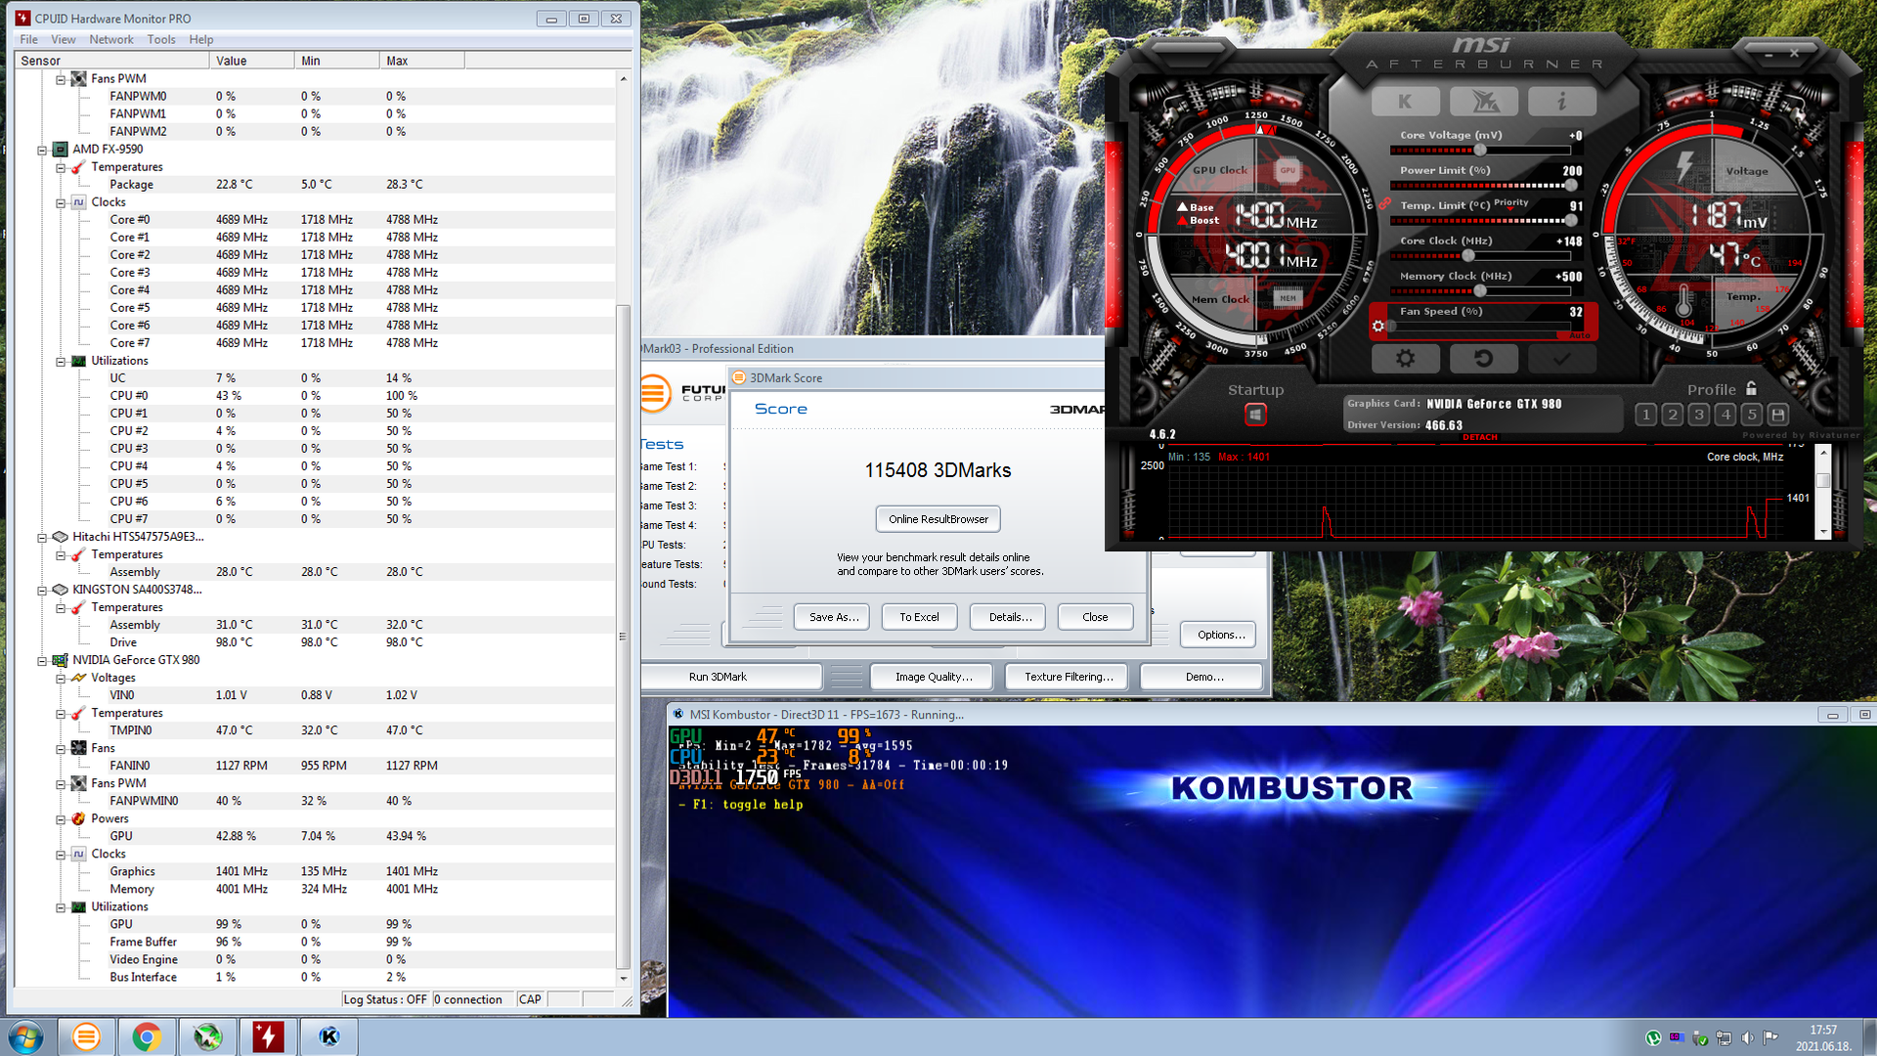1877x1056 pixels.
Task: Open the Network menu in Hardware Monitor
Action: pos(111,39)
